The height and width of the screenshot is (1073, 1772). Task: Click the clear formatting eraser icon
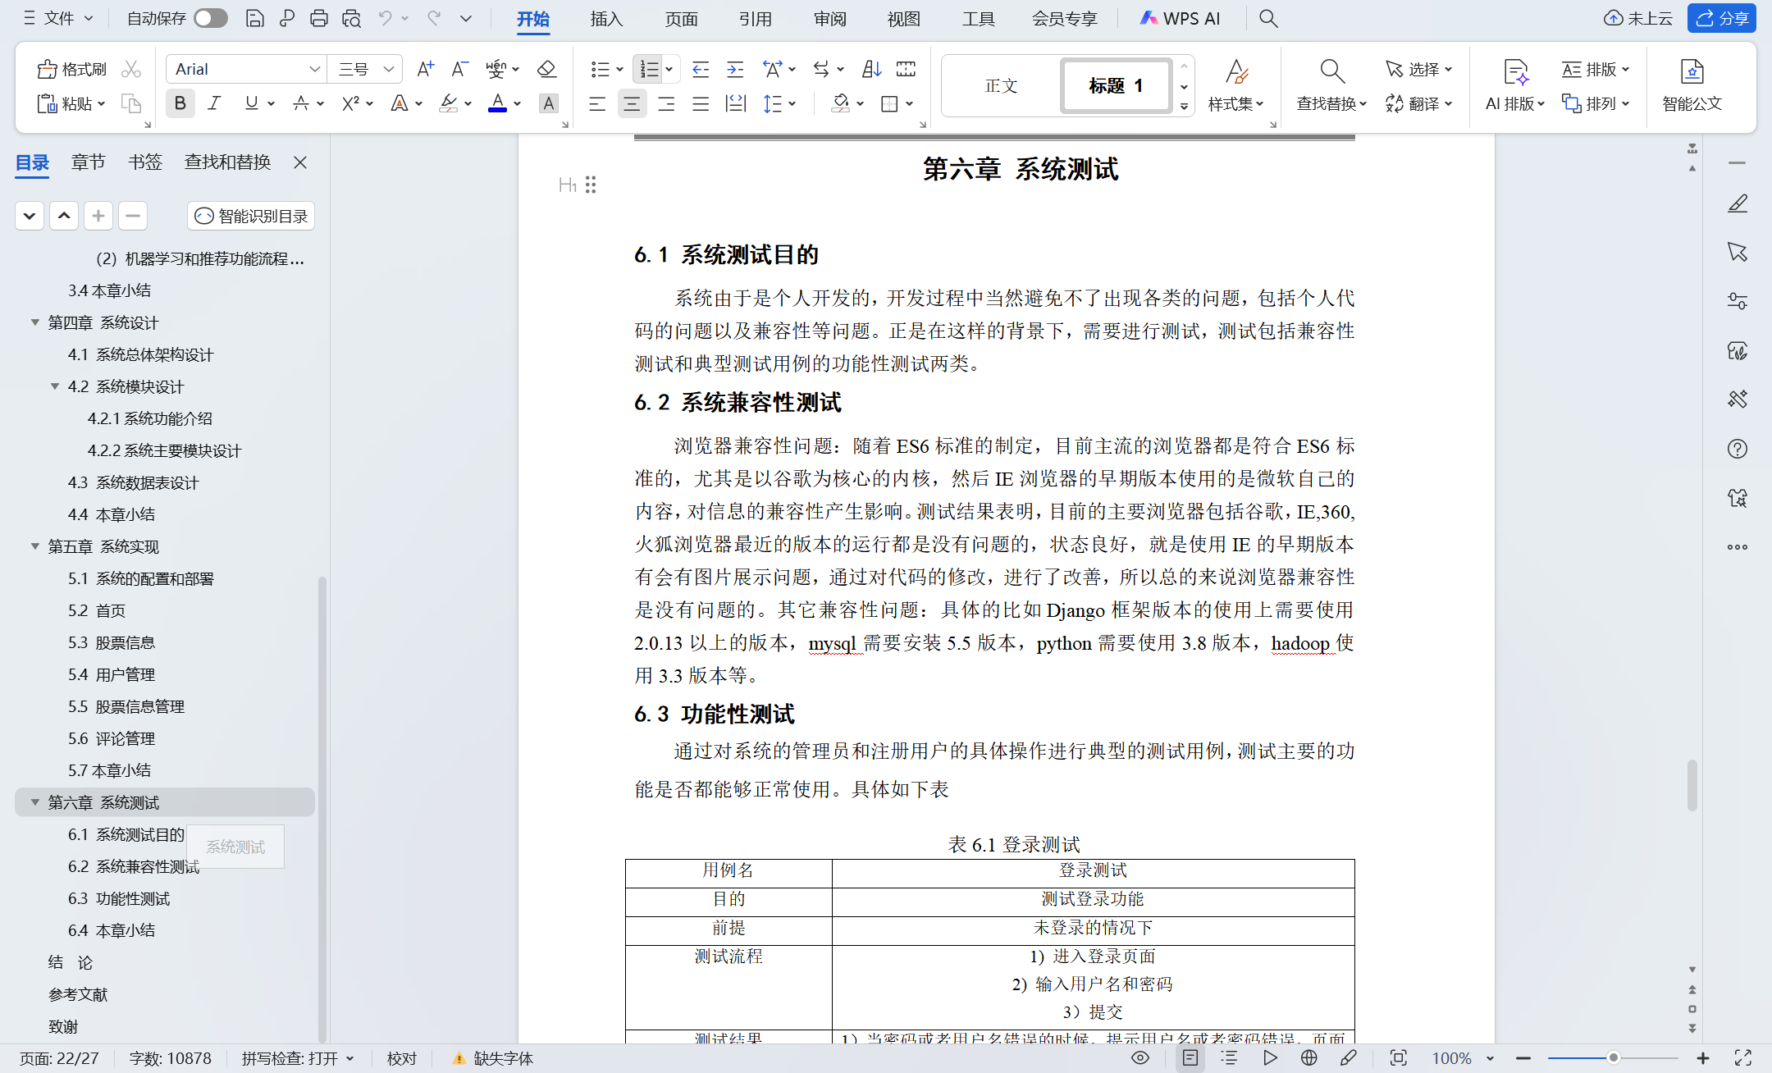(546, 69)
